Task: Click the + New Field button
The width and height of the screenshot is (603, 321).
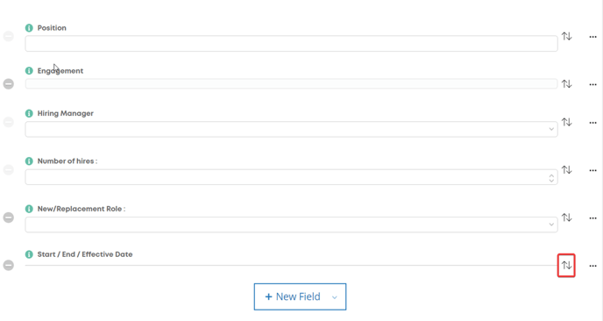Action: (293, 296)
